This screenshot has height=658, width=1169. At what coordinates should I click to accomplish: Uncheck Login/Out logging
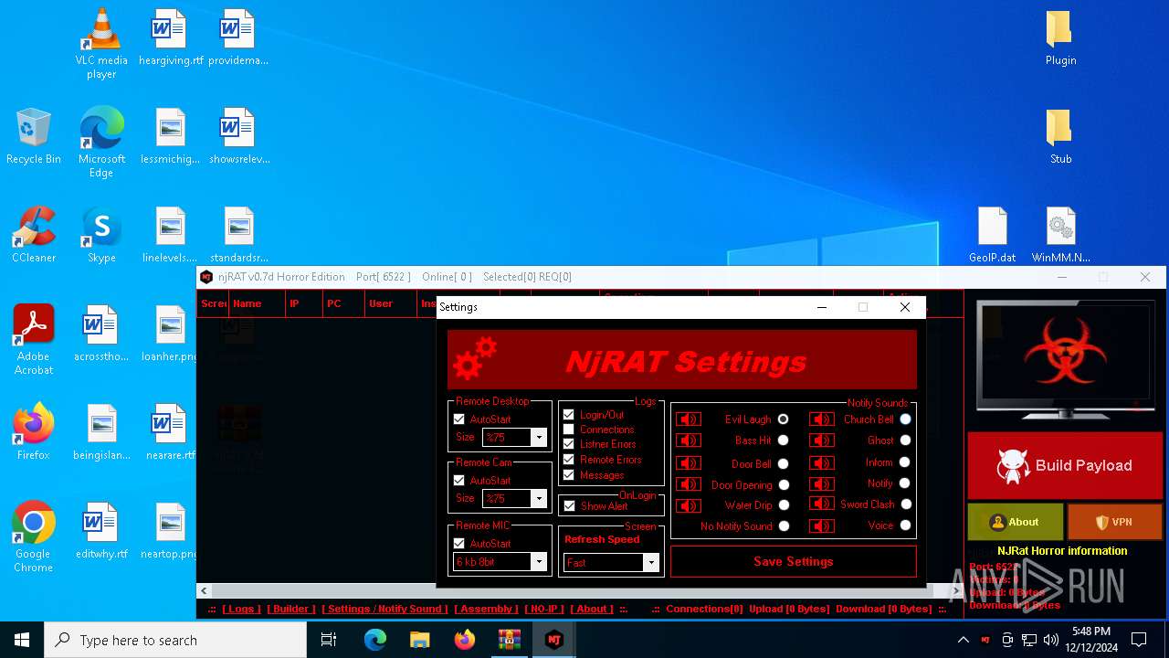click(569, 415)
